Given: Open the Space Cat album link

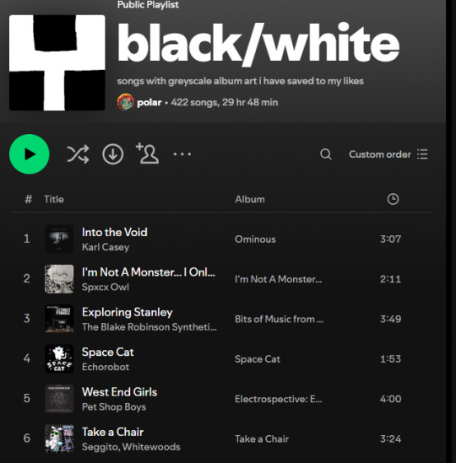Looking at the screenshot, I should 258,359.
